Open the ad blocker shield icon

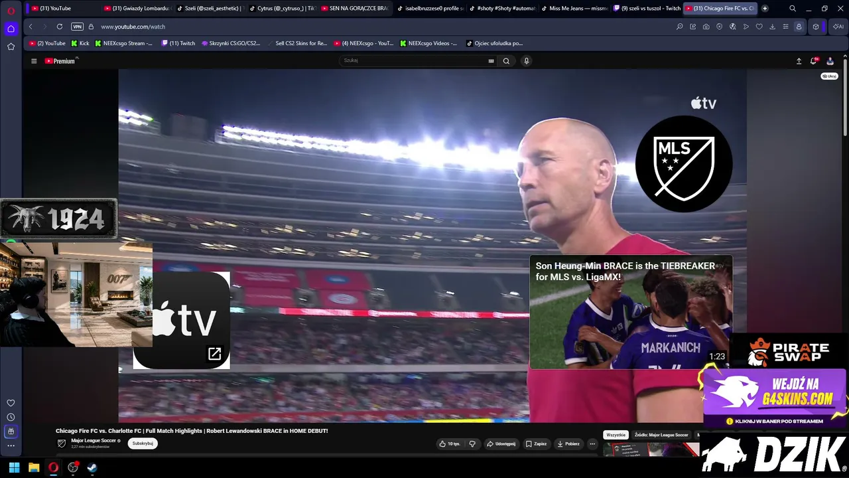point(720,27)
